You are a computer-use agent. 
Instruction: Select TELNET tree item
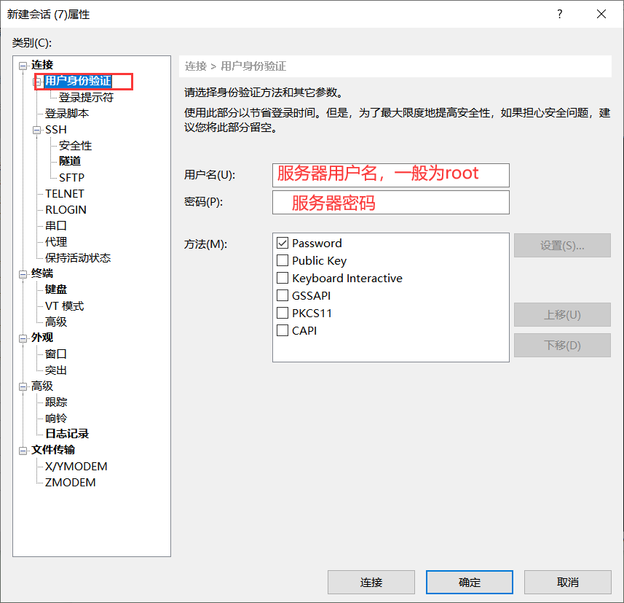(x=65, y=194)
